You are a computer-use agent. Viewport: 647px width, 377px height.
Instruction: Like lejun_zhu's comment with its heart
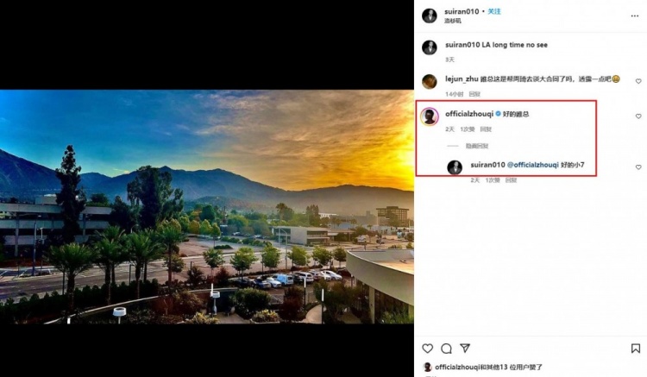click(638, 81)
